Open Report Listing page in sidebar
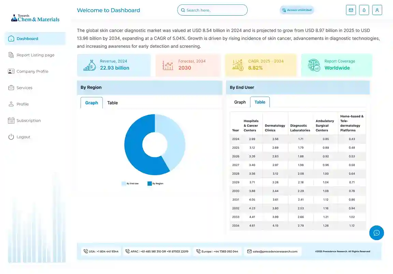Screen dimensions: 393x274 point(35,55)
